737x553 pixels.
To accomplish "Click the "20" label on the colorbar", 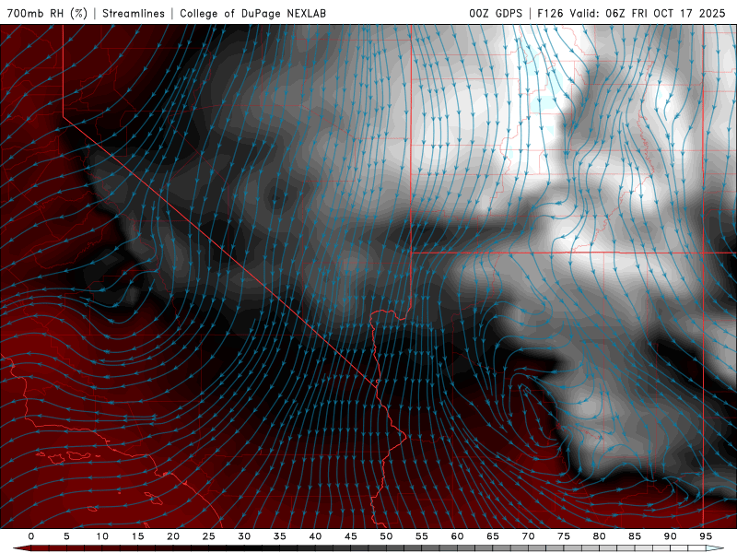I will click(173, 536).
